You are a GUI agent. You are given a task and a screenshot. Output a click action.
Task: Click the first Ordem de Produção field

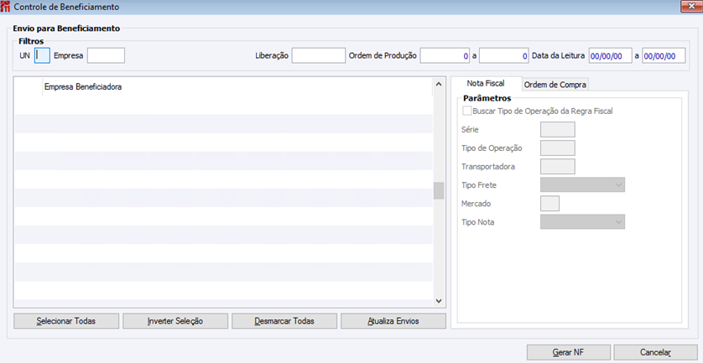coord(445,55)
